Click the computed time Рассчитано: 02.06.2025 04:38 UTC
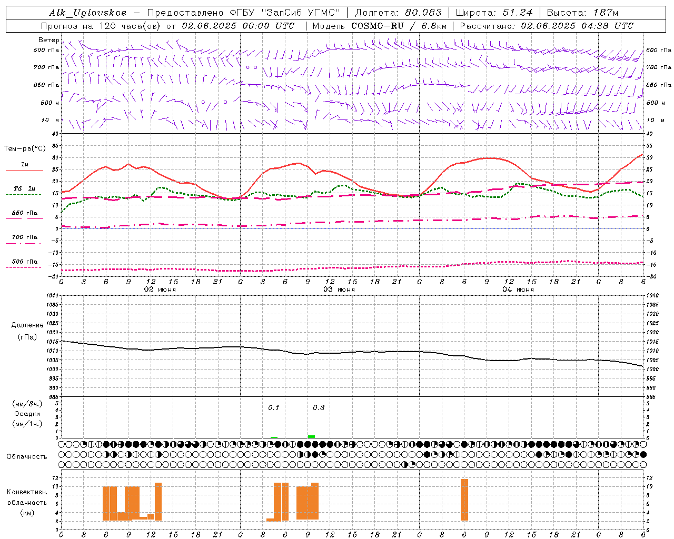Screen dimensions: 674x539 tap(547, 26)
